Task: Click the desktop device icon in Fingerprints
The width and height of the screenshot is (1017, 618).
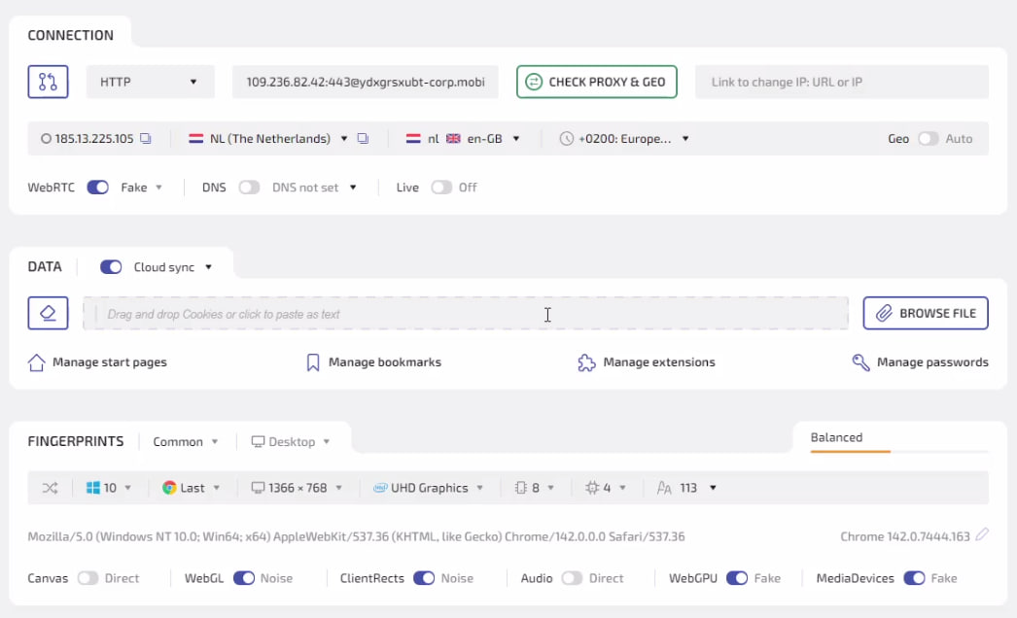Action: coord(258,441)
